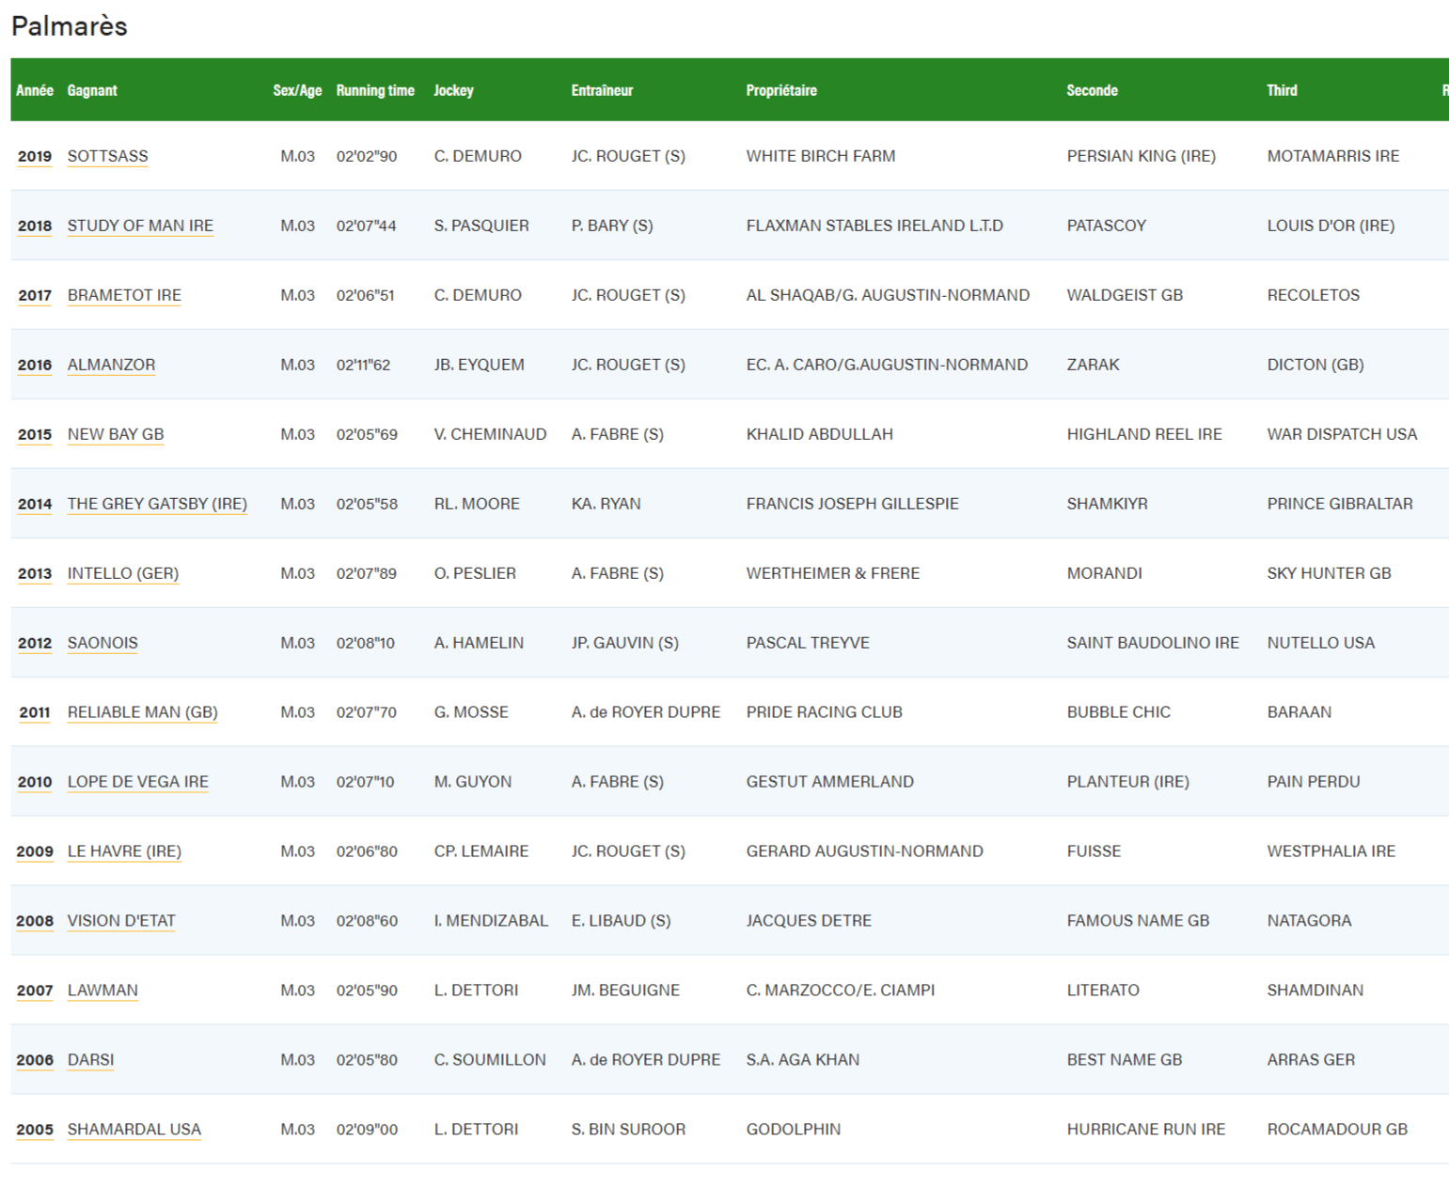Click the Third column header
This screenshot has height=1186, width=1449.
[x=1282, y=90]
